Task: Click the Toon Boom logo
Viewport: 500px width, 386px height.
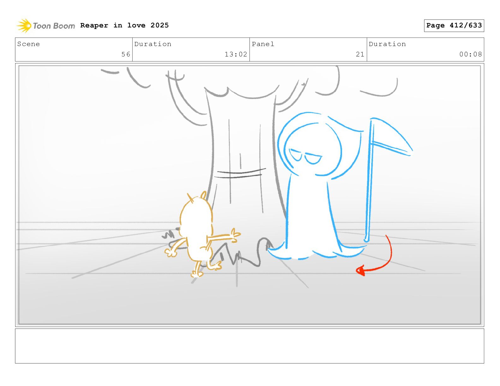Action: tap(46, 26)
